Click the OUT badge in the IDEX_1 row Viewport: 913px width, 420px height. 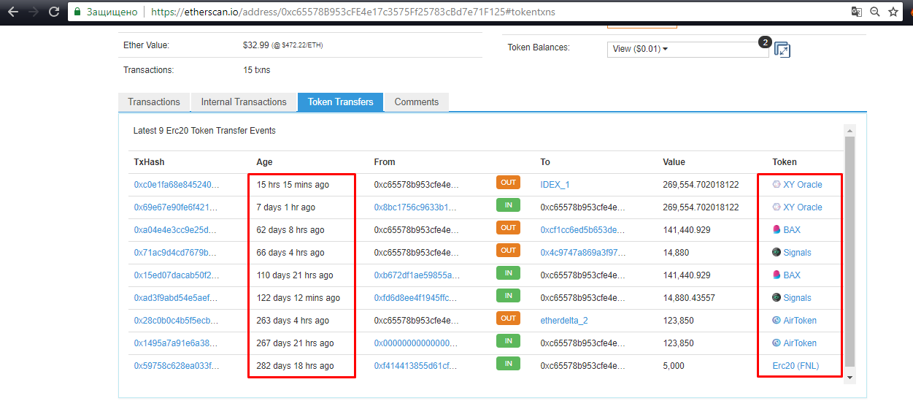click(x=509, y=183)
